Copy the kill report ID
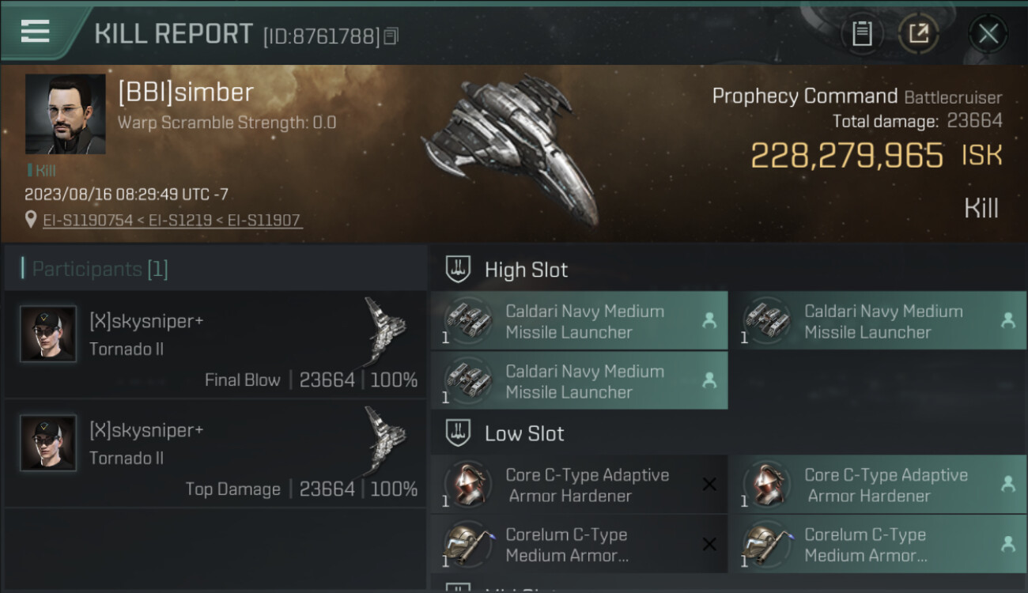This screenshot has height=593, width=1028. [391, 36]
